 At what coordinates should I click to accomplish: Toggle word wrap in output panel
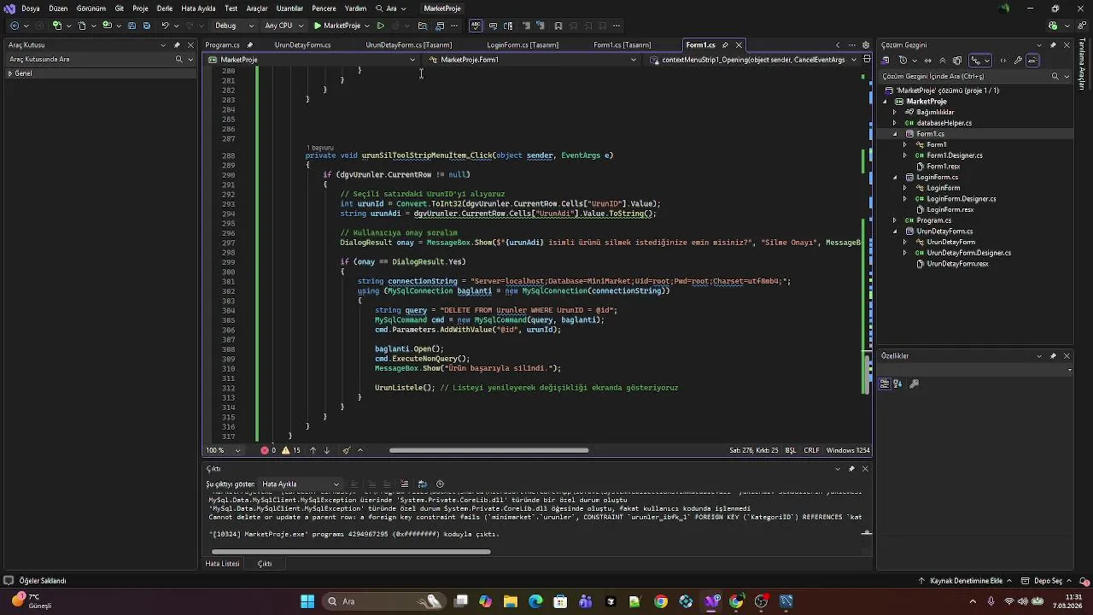tap(422, 484)
